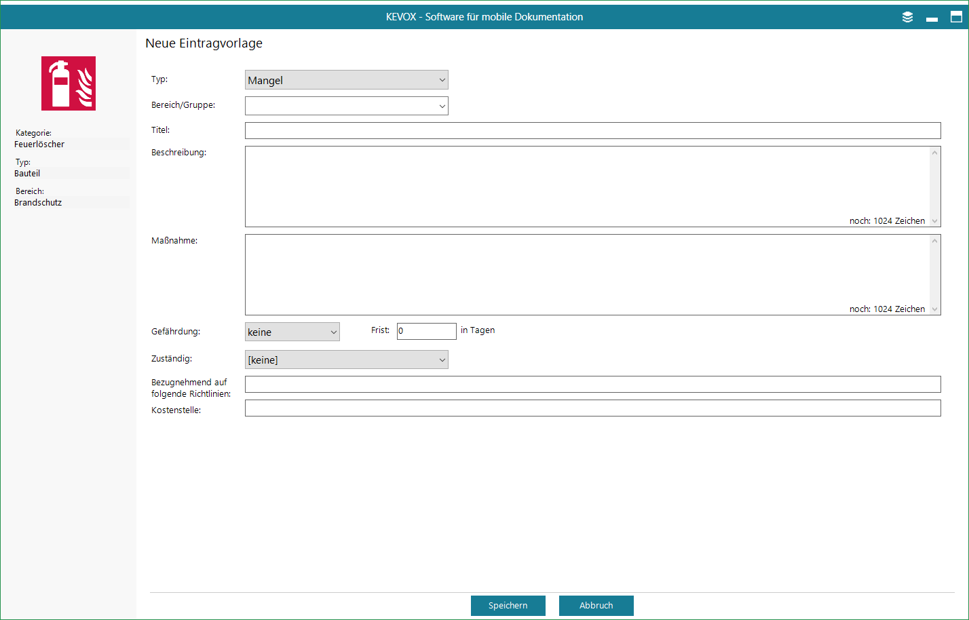Minimize the KEVOX window
Viewport: 969px width, 620px height.
pos(932,18)
